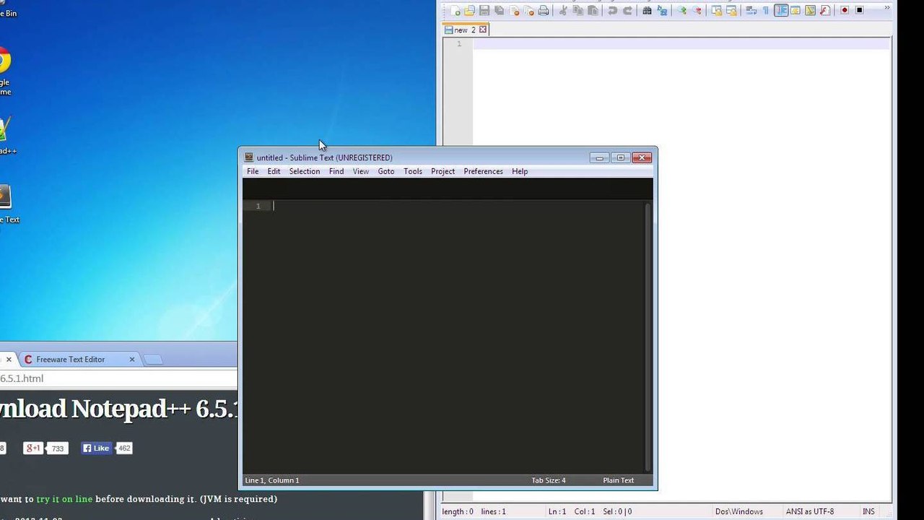
Task: Open the Project menu in Sublime Text
Action: coord(443,171)
